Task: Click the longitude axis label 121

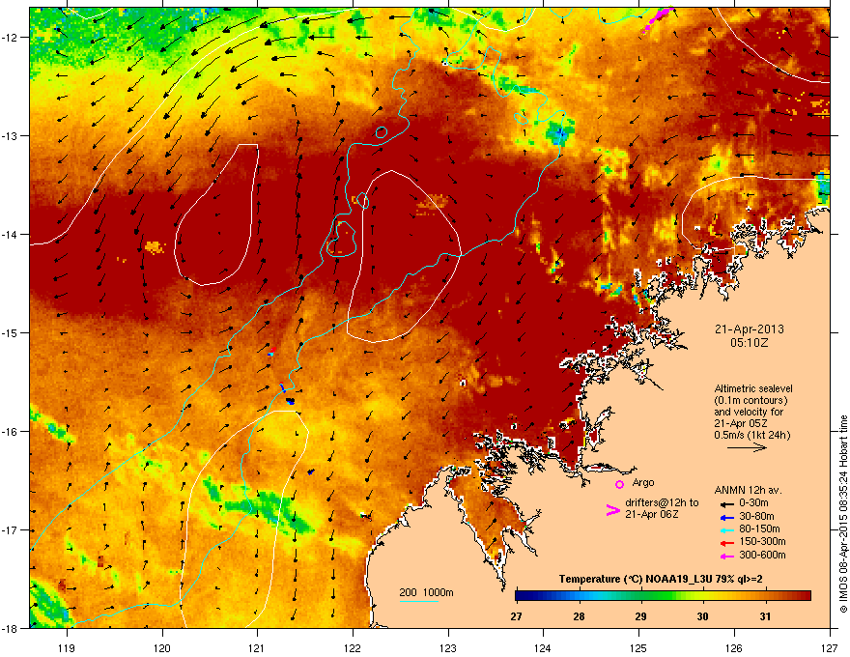Action: (257, 647)
